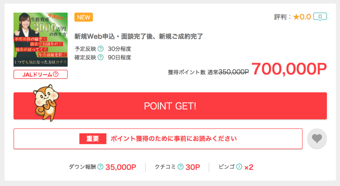Open the 重要 pre-read notice banner
The width and height of the screenshot is (340, 186).
point(158,138)
